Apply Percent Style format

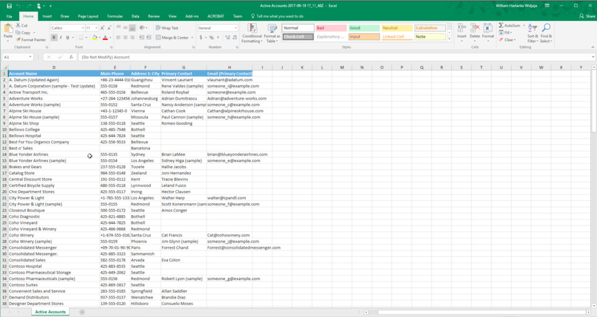211,38
